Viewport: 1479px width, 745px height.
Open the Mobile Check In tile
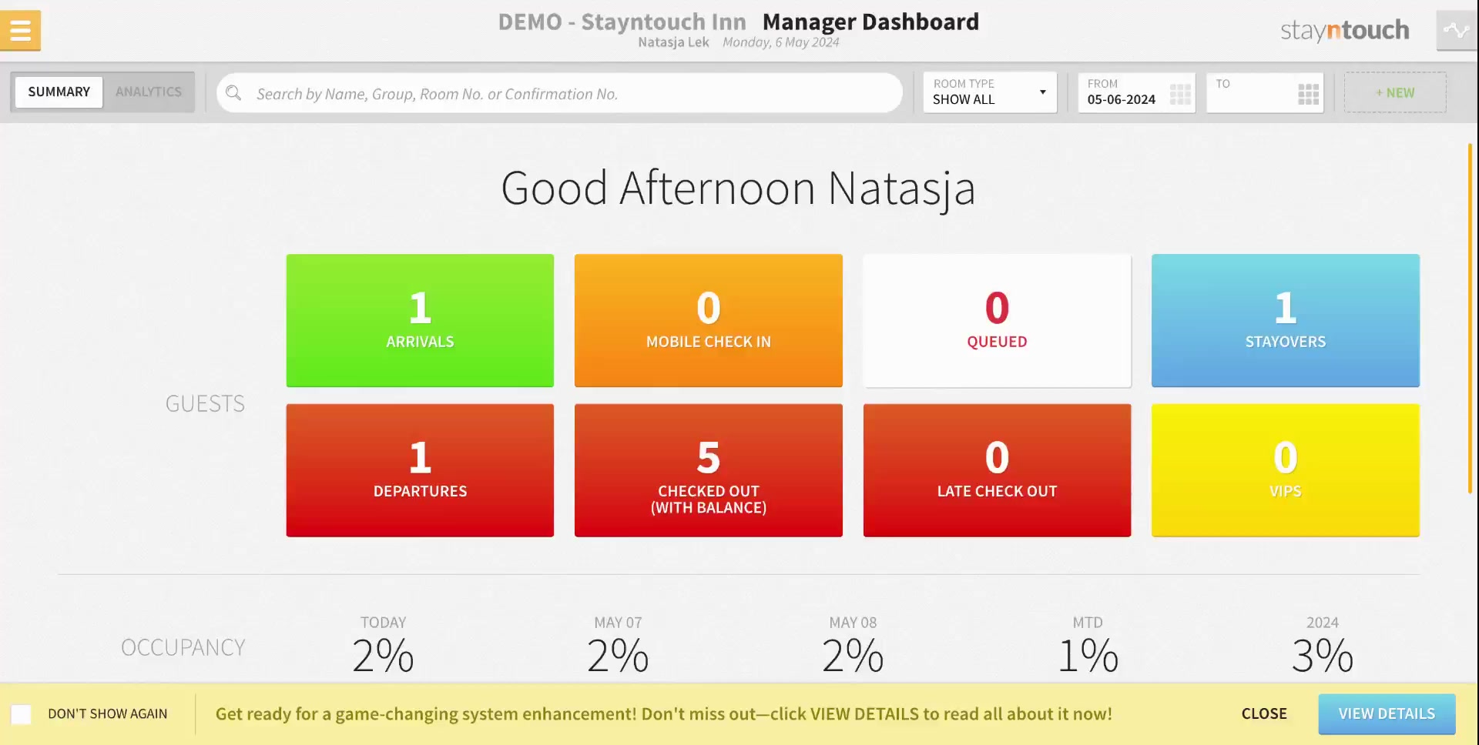tap(709, 320)
